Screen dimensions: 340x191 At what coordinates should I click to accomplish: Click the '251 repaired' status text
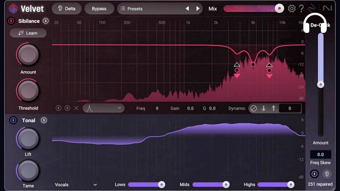320,184
